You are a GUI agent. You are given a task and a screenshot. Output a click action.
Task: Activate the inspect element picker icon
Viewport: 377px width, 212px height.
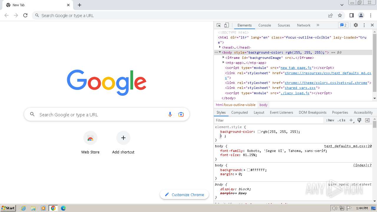pos(219,25)
